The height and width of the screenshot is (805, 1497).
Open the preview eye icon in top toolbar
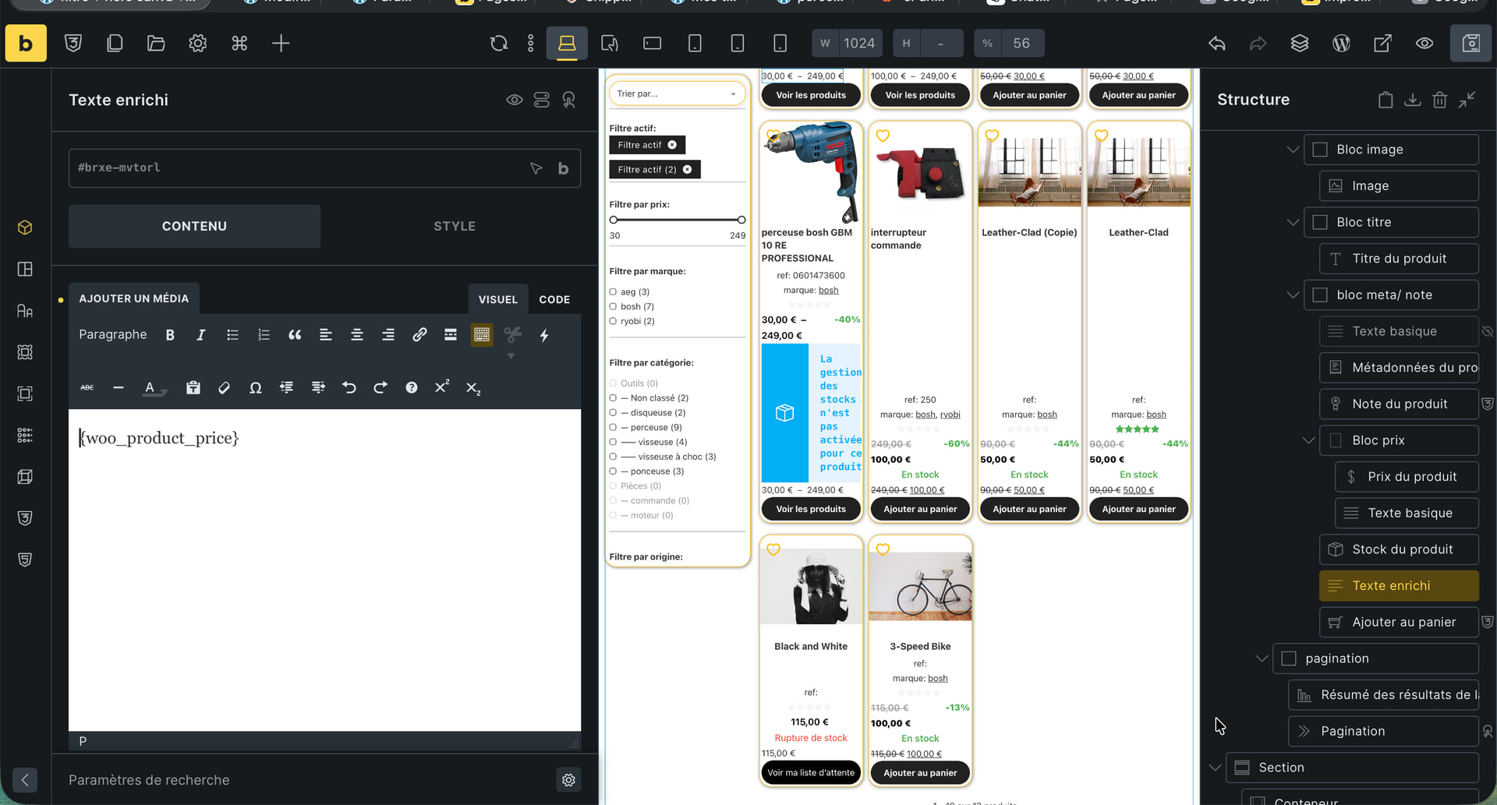pyautogui.click(x=1424, y=44)
